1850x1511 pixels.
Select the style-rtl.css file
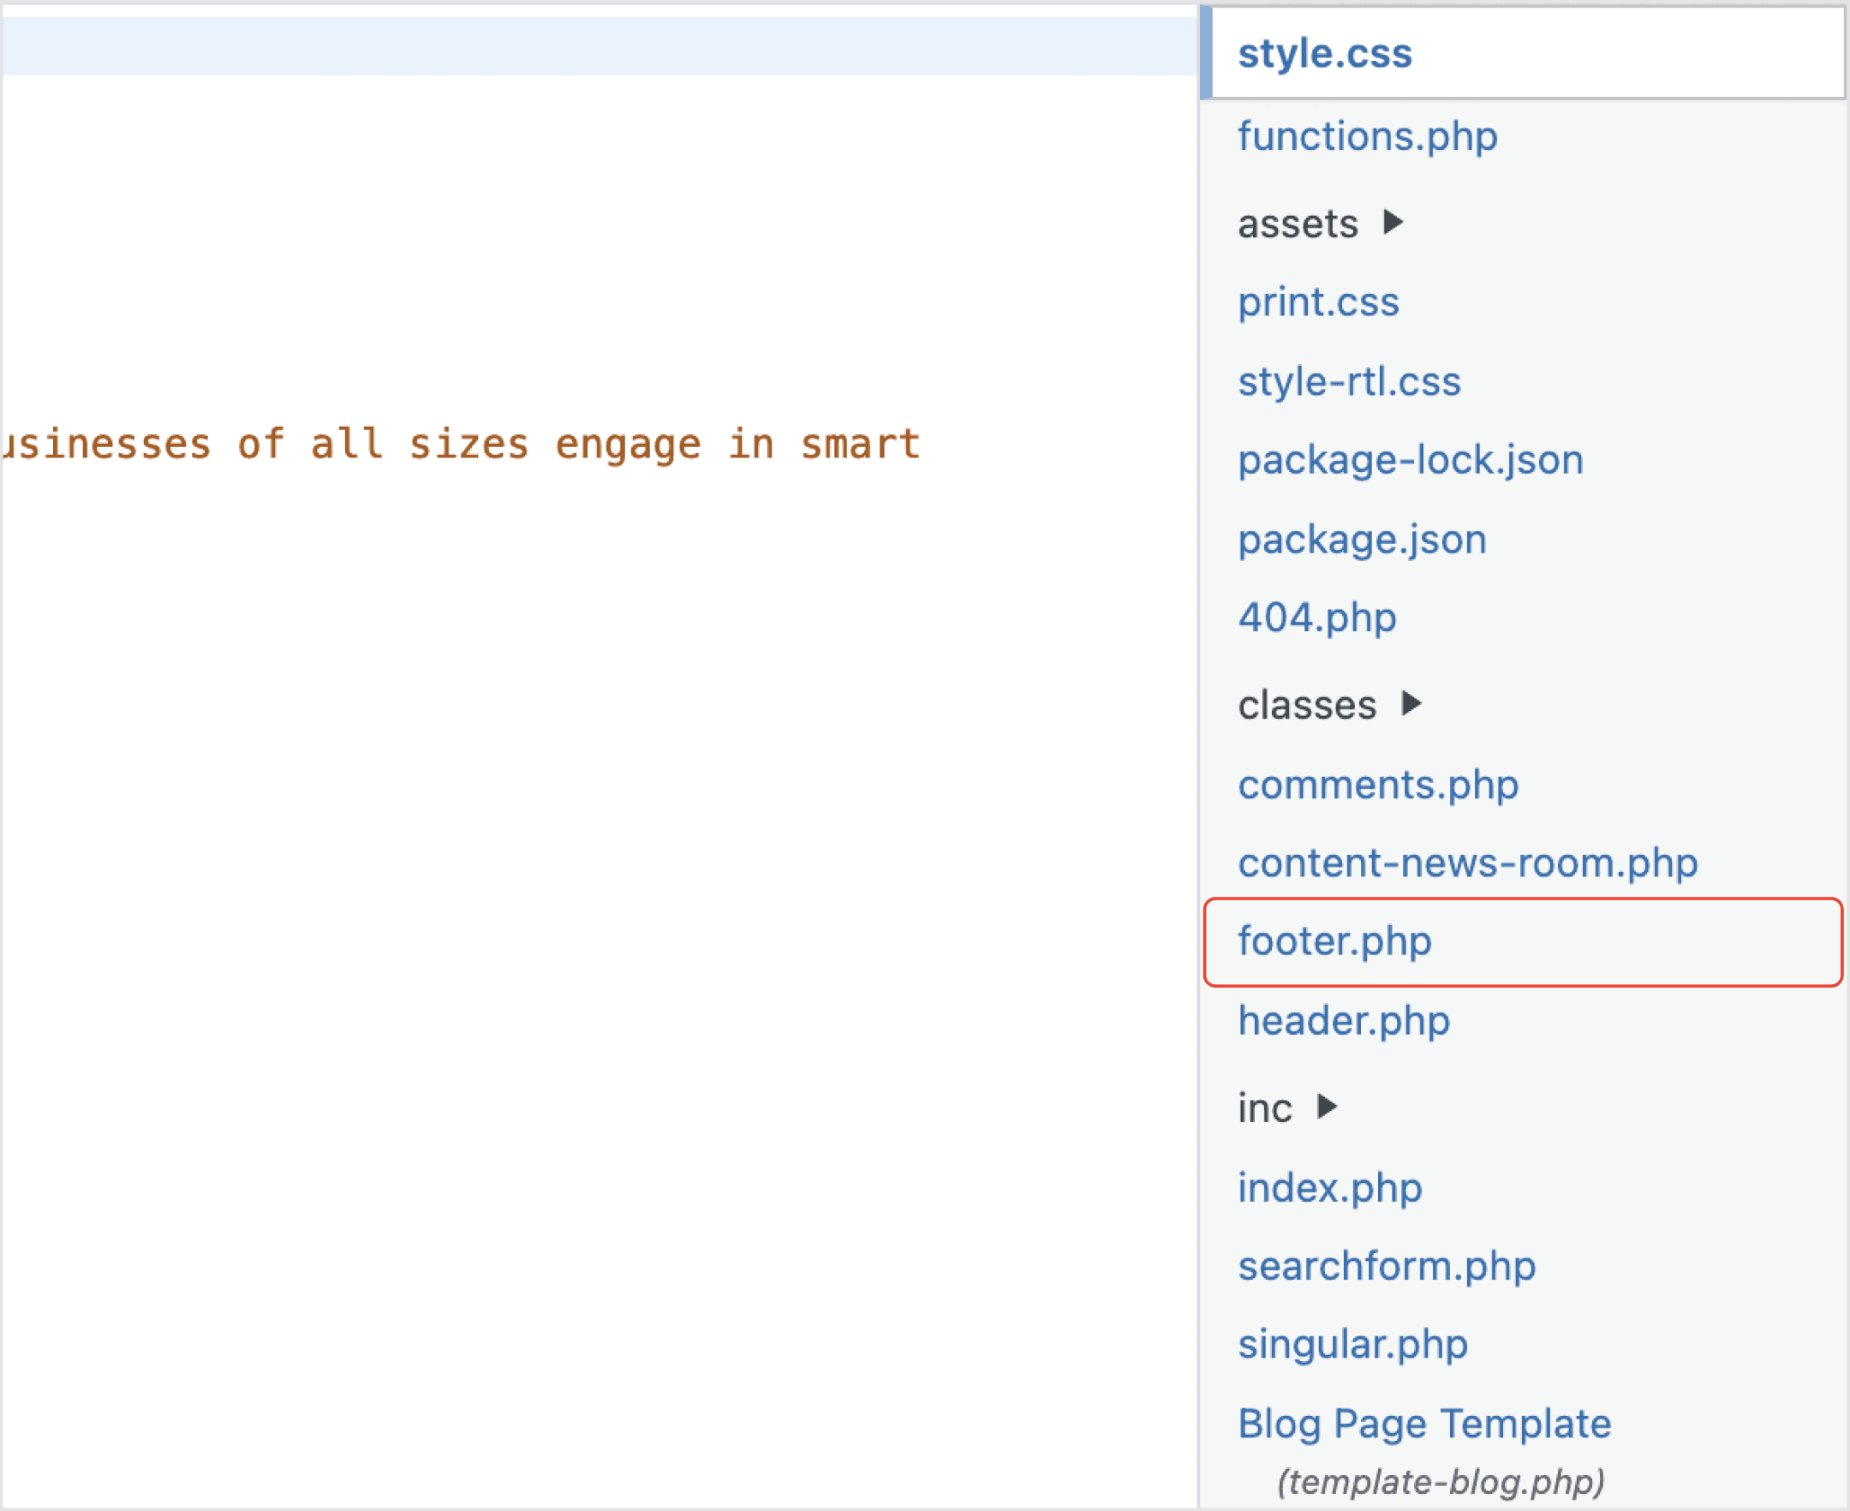point(1348,381)
